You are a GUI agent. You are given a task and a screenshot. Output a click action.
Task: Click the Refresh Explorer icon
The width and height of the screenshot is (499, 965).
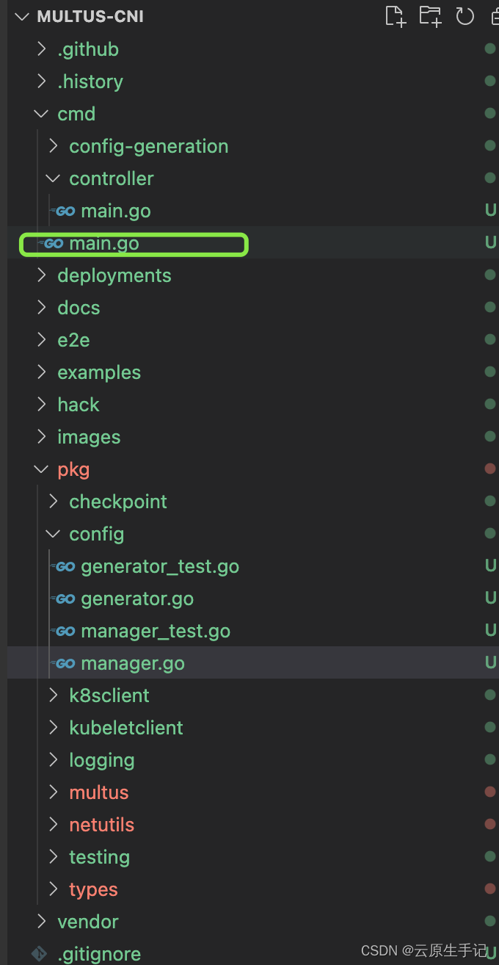tap(465, 16)
